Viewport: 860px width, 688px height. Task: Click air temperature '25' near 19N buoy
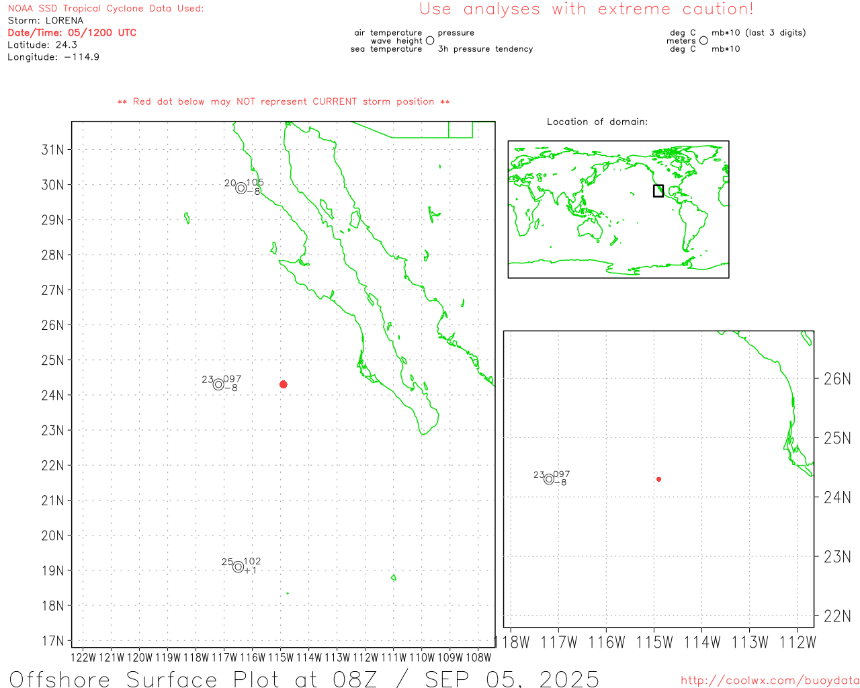228,562
